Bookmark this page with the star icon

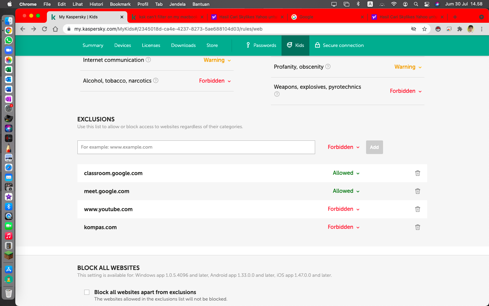[x=424, y=29]
